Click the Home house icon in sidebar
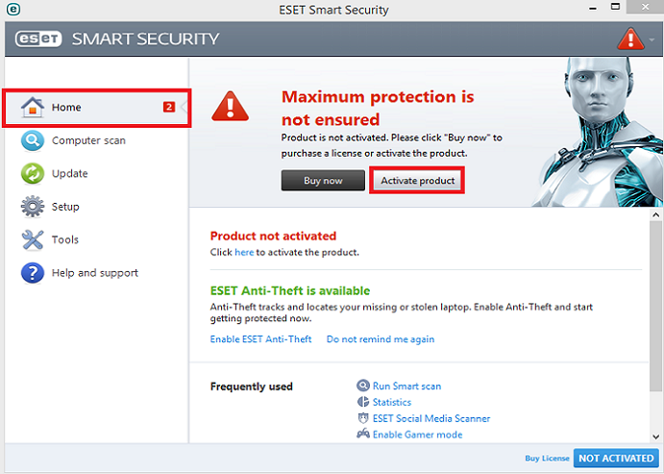The image size is (664, 474). pyautogui.click(x=33, y=107)
